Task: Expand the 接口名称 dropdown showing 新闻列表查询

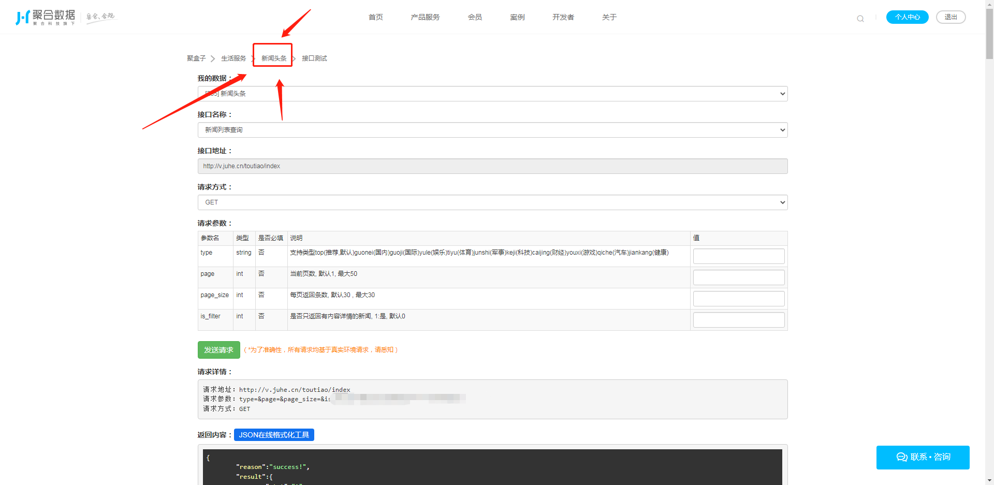Action: [492, 130]
